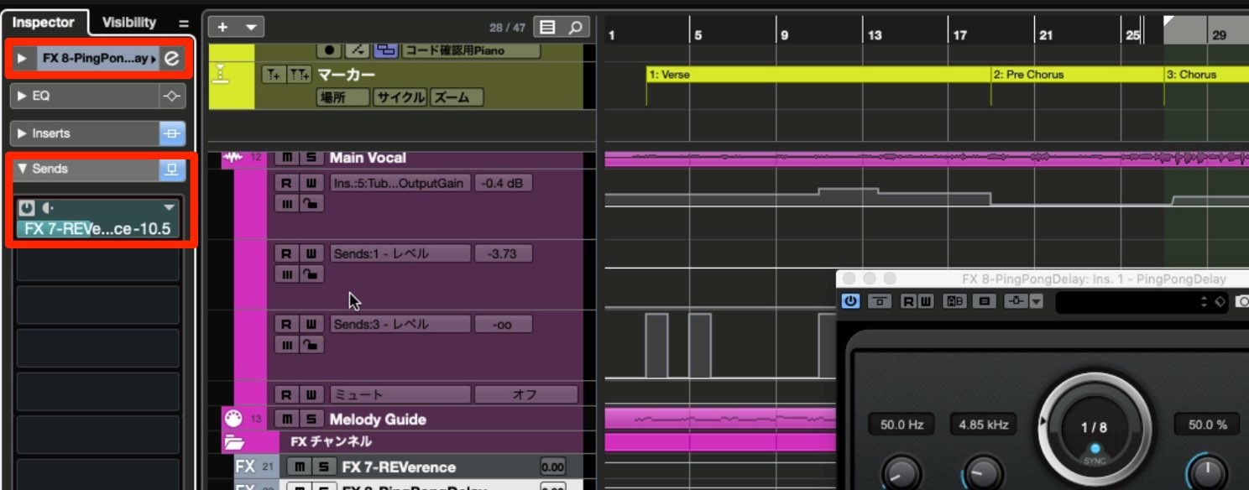Viewport: 1249px width, 490px height.
Task: Solo the Melody Guide track
Action: pyautogui.click(x=311, y=420)
